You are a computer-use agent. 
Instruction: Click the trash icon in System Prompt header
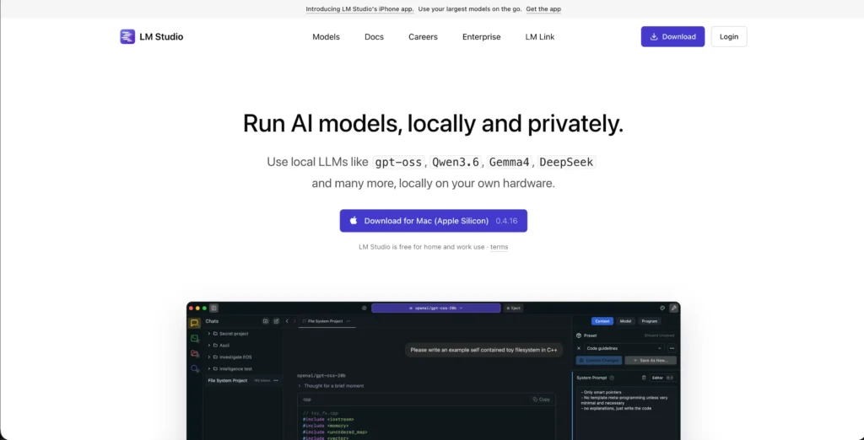[x=644, y=378]
